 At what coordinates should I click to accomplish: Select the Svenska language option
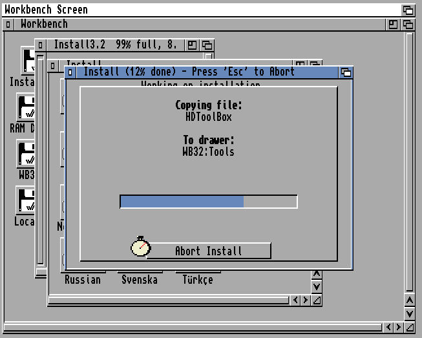coord(140,280)
